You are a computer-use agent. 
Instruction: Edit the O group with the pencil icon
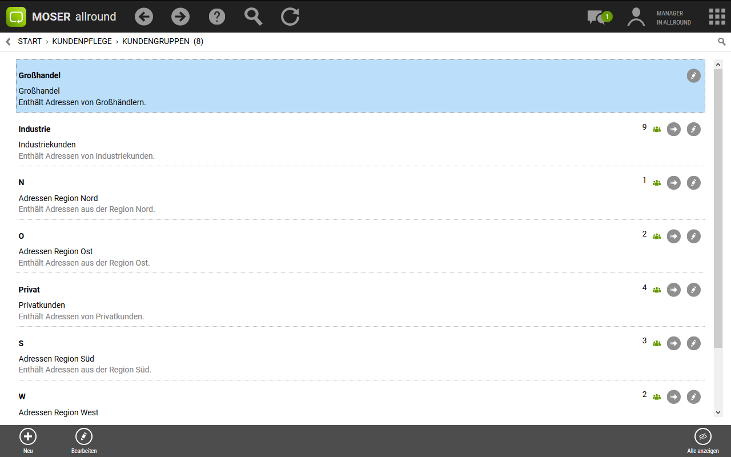click(693, 236)
